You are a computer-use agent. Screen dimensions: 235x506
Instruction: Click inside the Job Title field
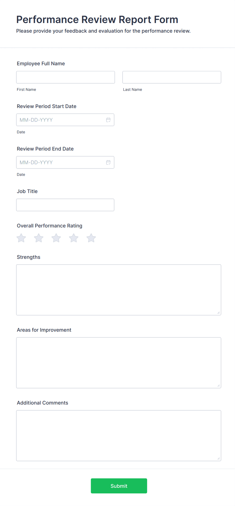(65, 205)
